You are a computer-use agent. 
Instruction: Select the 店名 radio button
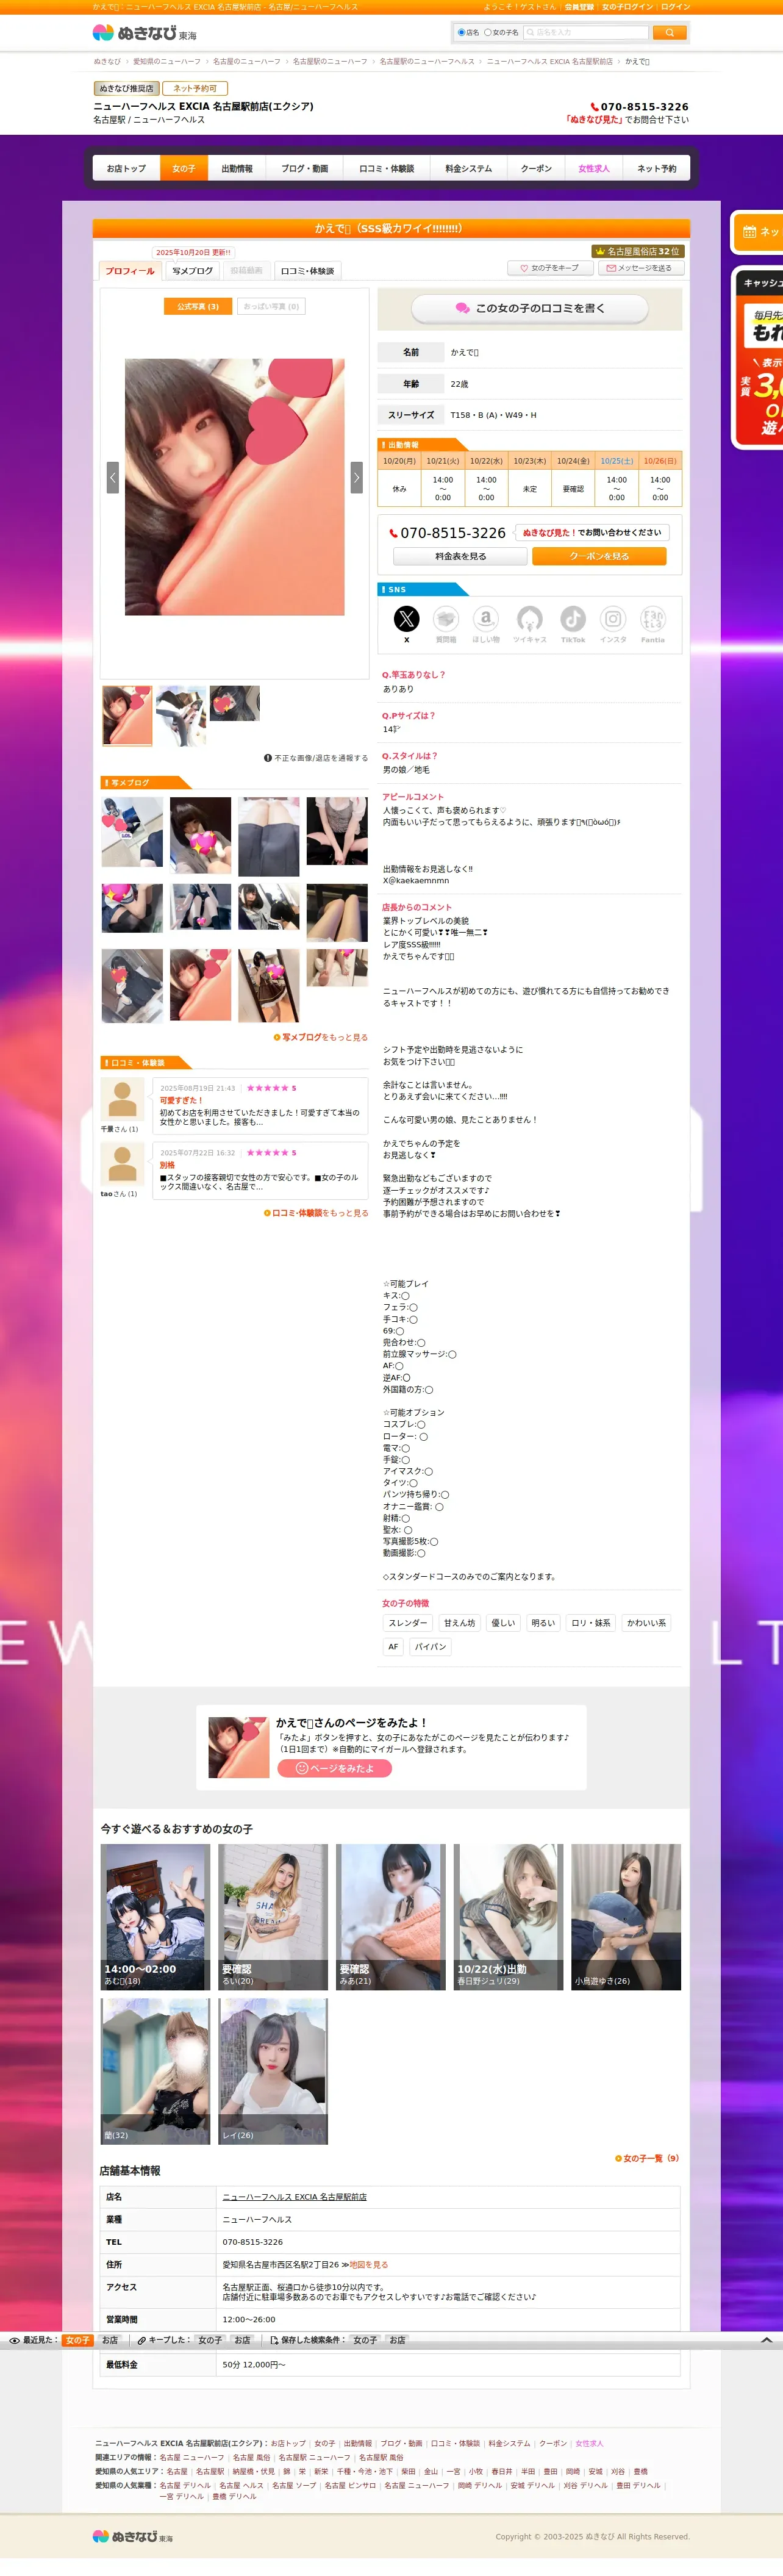[461, 32]
